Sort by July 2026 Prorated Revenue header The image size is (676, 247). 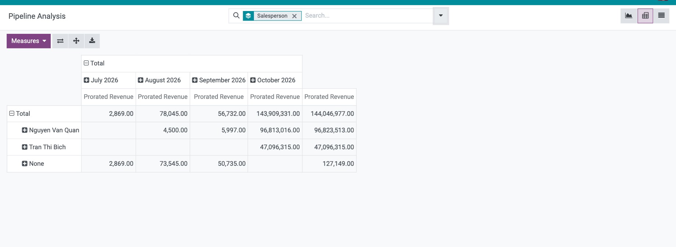108,97
